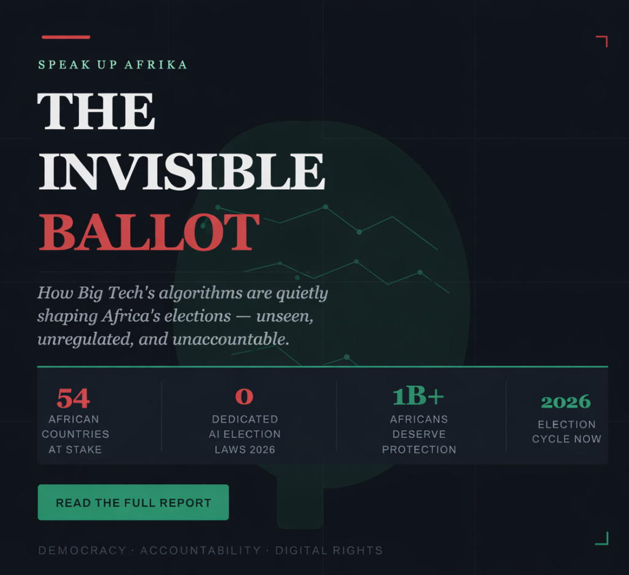The image size is (629, 575).
Task: Click the Digital Rights text in the footer
Action: tap(329, 550)
